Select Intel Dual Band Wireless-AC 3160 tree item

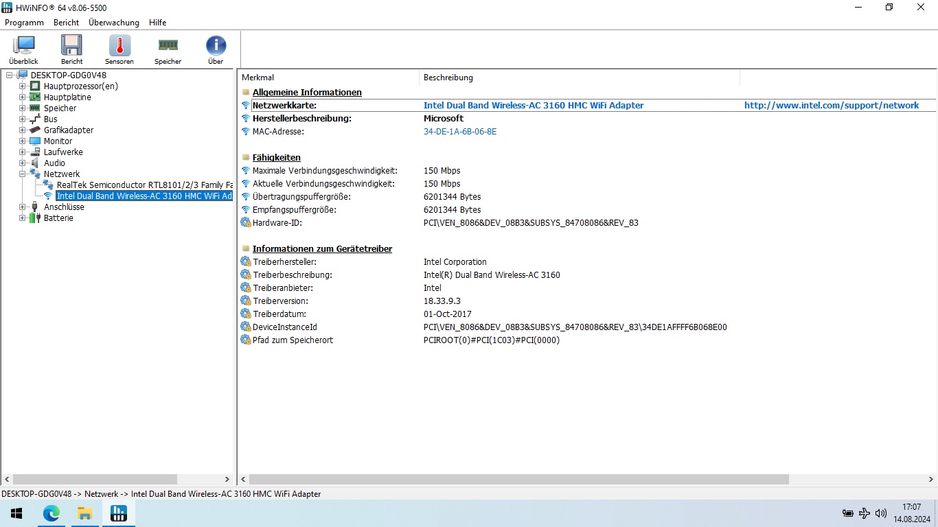point(144,196)
